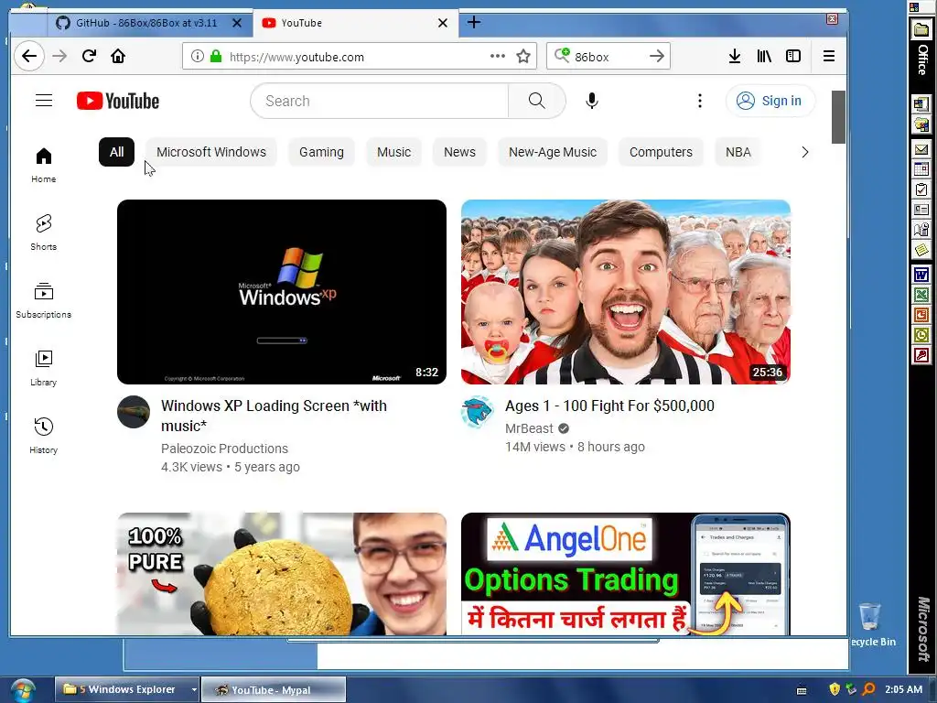The height and width of the screenshot is (703, 937).
Task: Select the Computers category chip
Action: click(x=661, y=152)
